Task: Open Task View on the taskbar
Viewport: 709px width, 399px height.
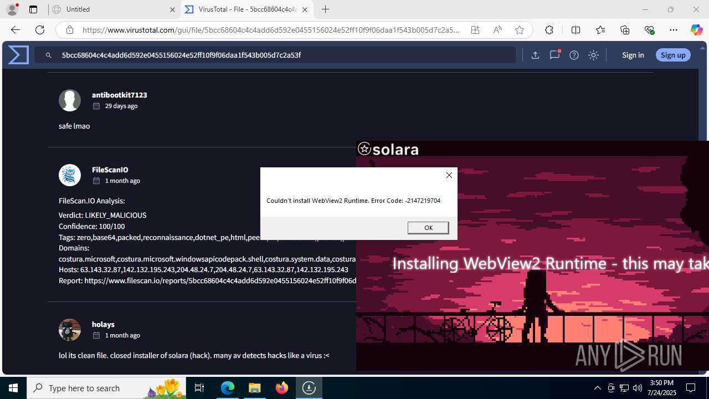Action: 200,388
